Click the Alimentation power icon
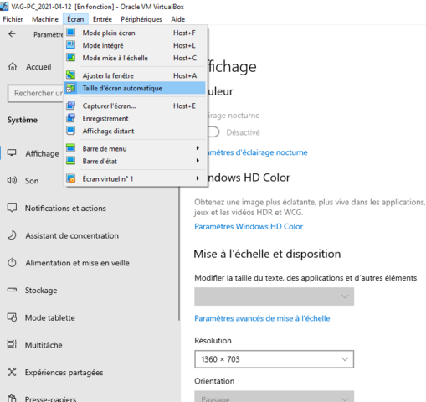Screen dimensions: 426x402 coord(12,263)
